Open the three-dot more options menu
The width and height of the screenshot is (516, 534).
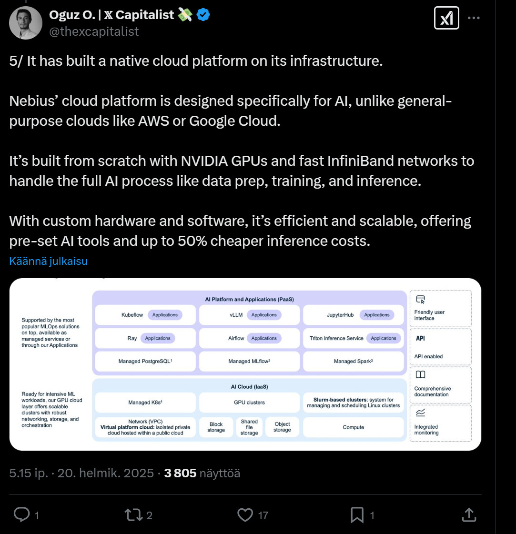click(474, 18)
